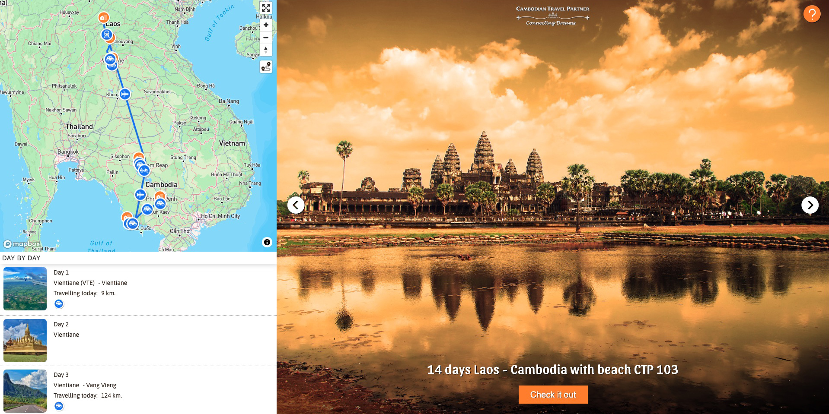
Task: Open the Mapbox logo link
Action: click(x=22, y=244)
